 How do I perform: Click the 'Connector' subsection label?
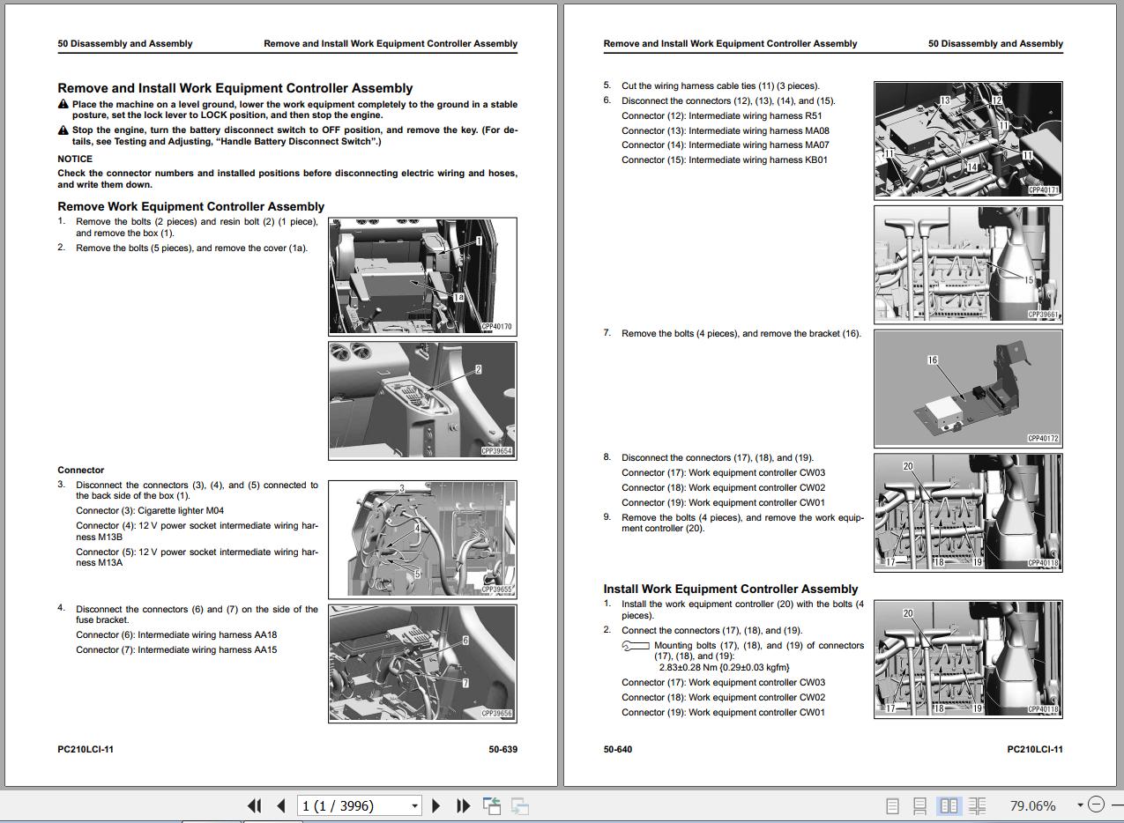[81, 470]
